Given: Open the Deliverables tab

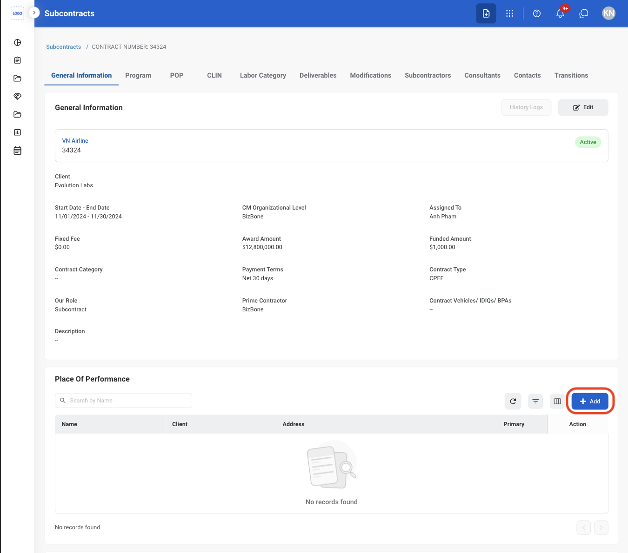Looking at the screenshot, I should click(x=318, y=75).
